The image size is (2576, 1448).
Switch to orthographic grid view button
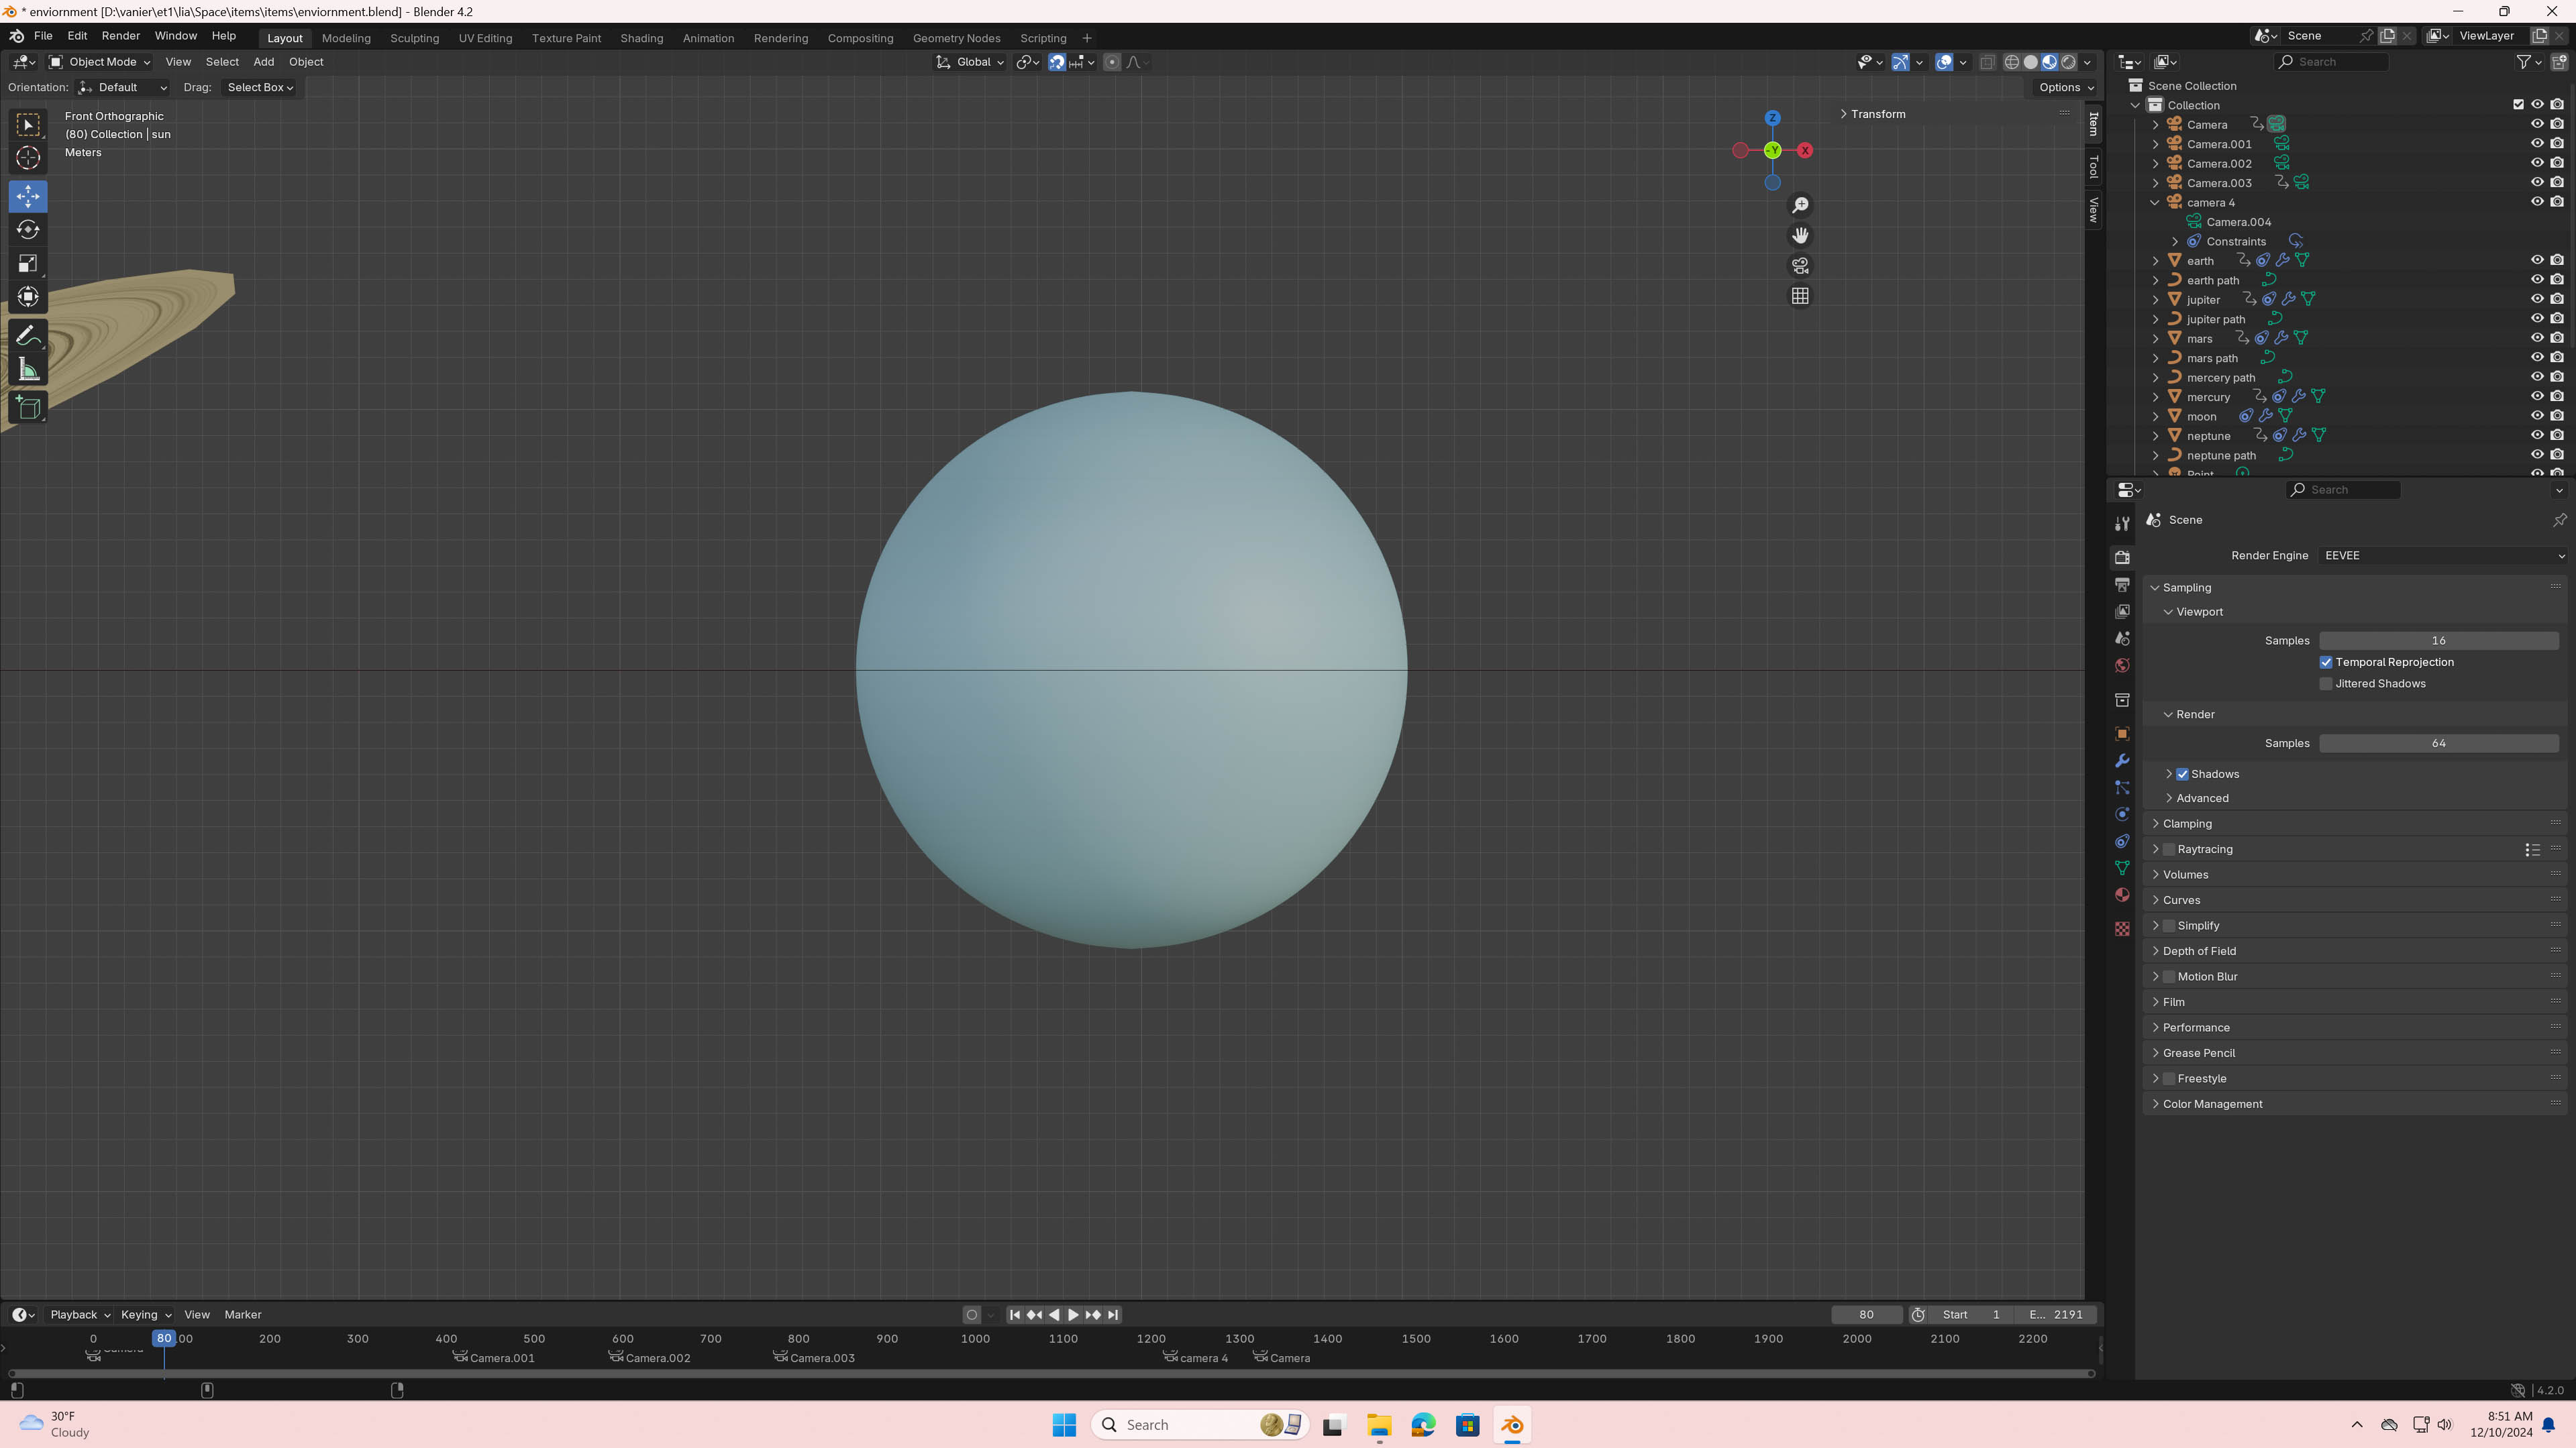(x=1800, y=296)
